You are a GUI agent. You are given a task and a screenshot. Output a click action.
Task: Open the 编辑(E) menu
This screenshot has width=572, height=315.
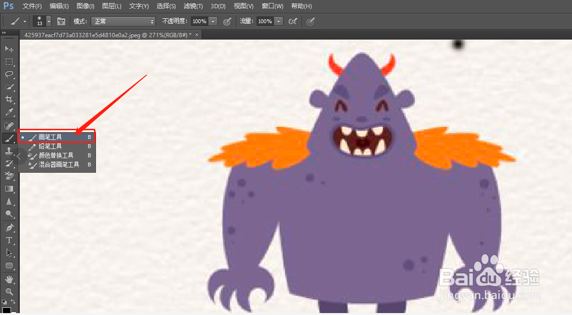(59, 6)
